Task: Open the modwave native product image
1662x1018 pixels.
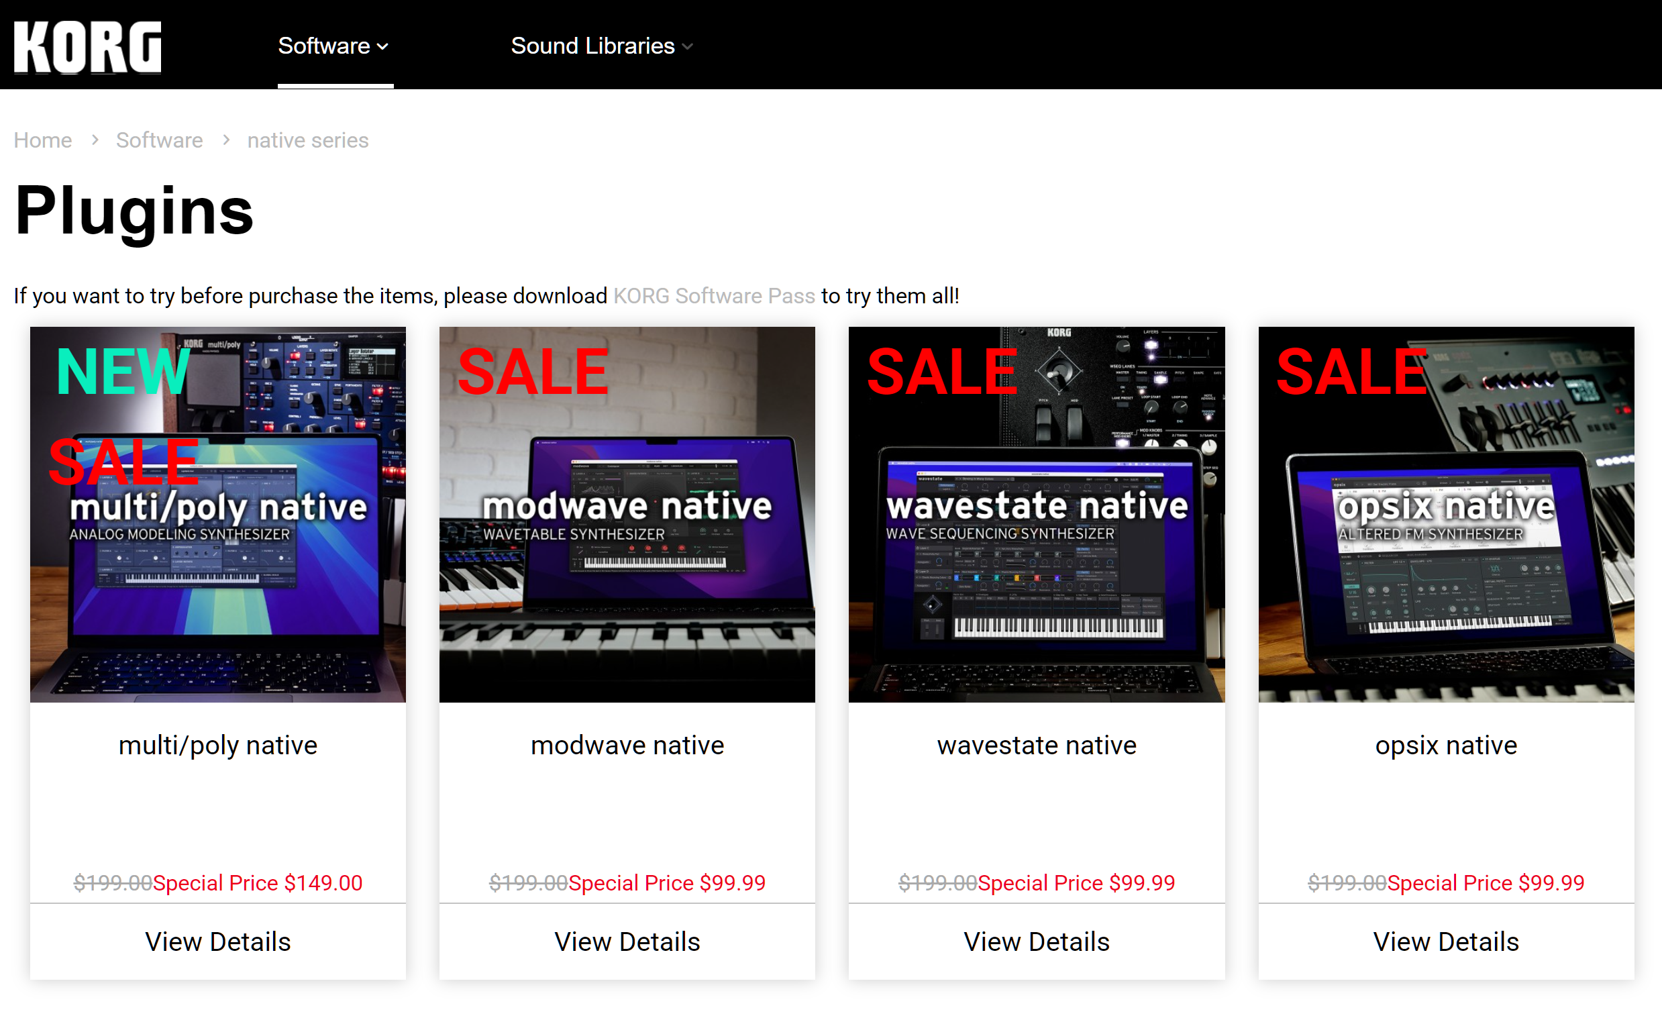Action: (x=627, y=515)
